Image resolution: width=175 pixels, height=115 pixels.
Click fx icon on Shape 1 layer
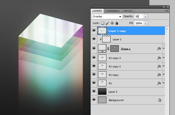coord(159,48)
